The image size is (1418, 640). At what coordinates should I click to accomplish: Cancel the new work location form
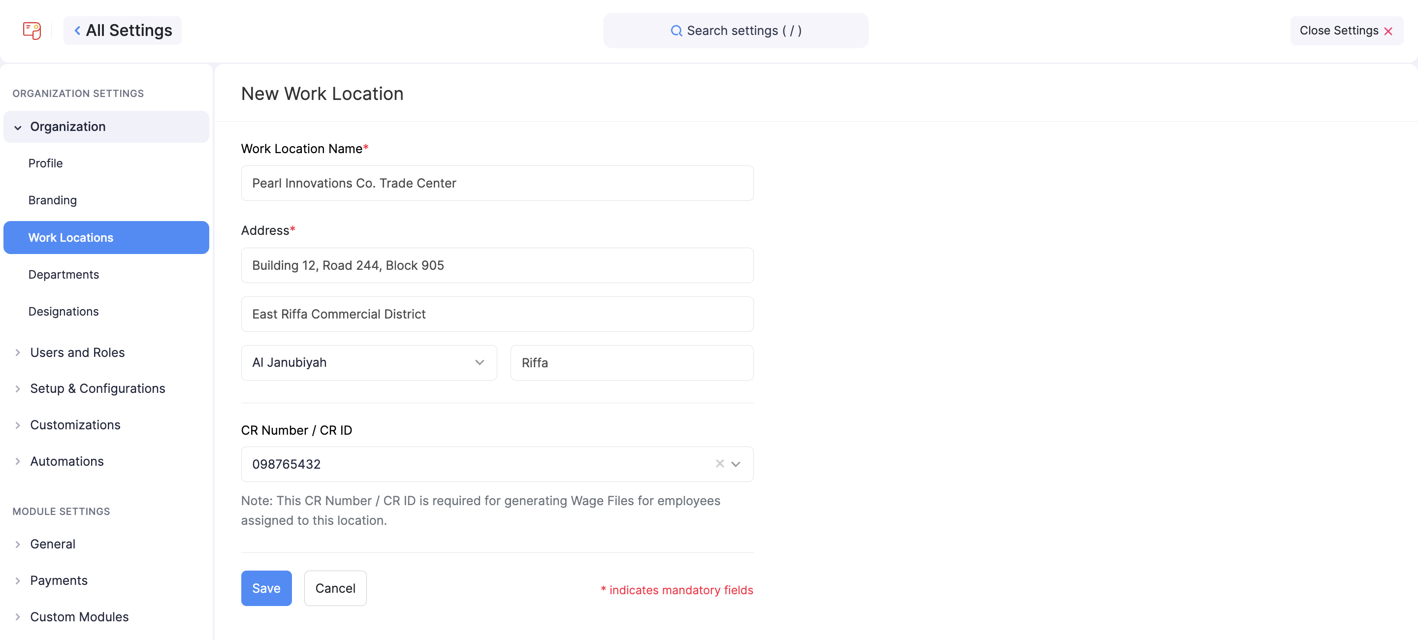pos(335,588)
